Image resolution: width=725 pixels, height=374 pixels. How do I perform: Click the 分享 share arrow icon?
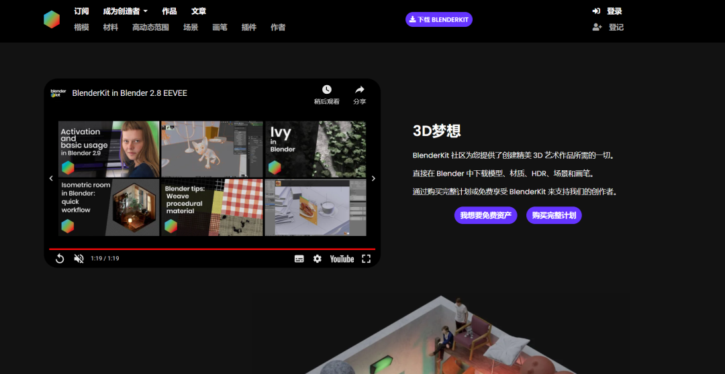pyautogui.click(x=360, y=90)
